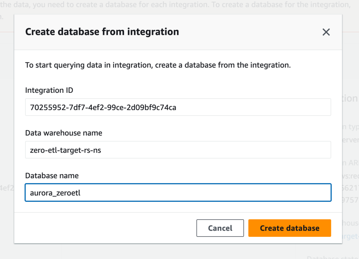This screenshot has height=259, width=359.
Task: Click the dialog title 'Create database from integration'
Action: pyautogui.click(x=102, y=32)
